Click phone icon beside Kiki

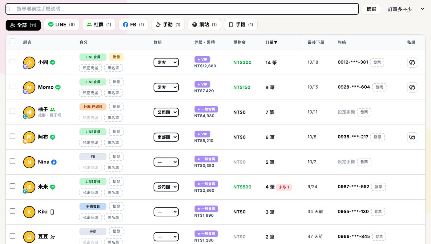coord(52,212)
